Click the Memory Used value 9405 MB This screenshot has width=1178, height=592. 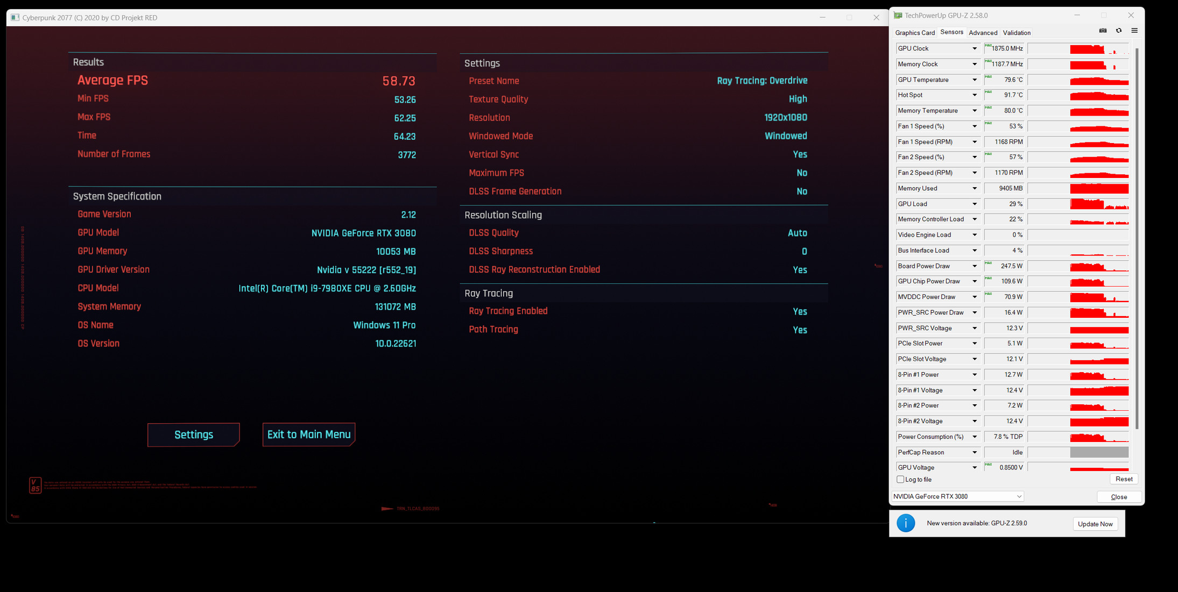click(1005, 188)
